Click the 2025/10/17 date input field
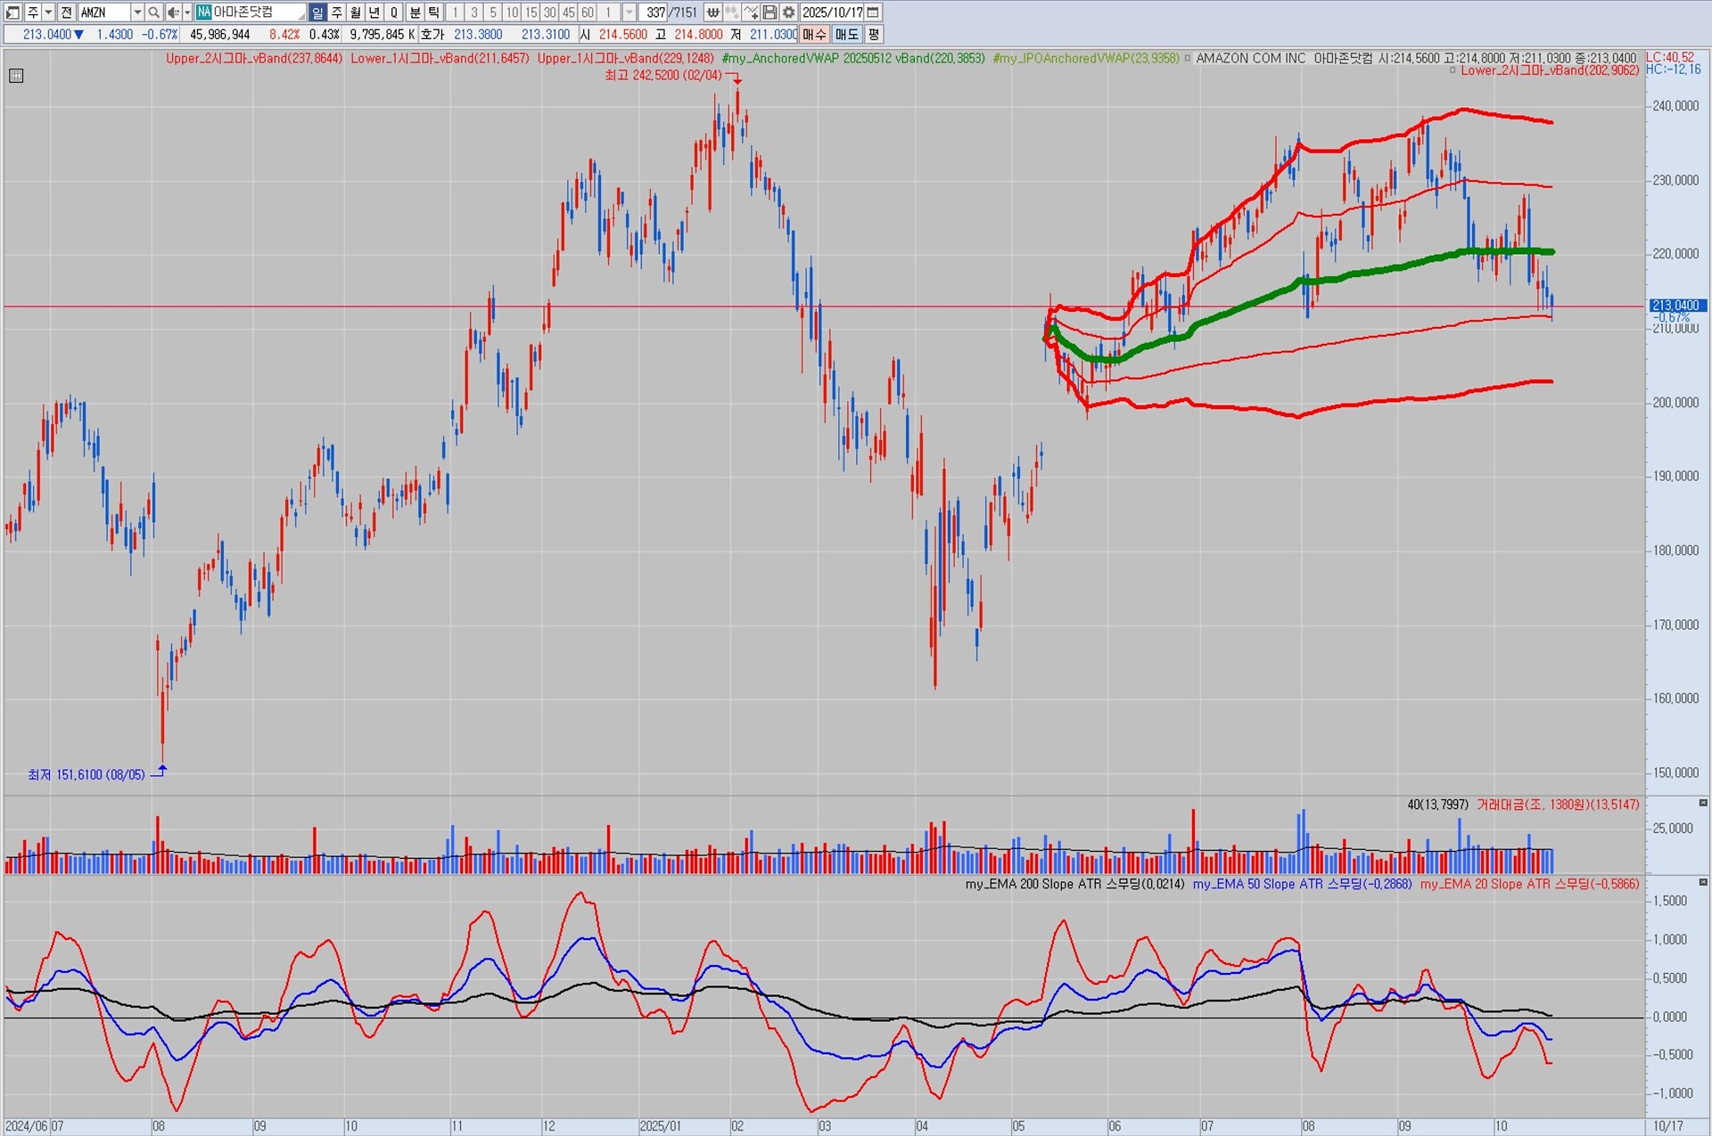1712x1136 pixels. 832,12
